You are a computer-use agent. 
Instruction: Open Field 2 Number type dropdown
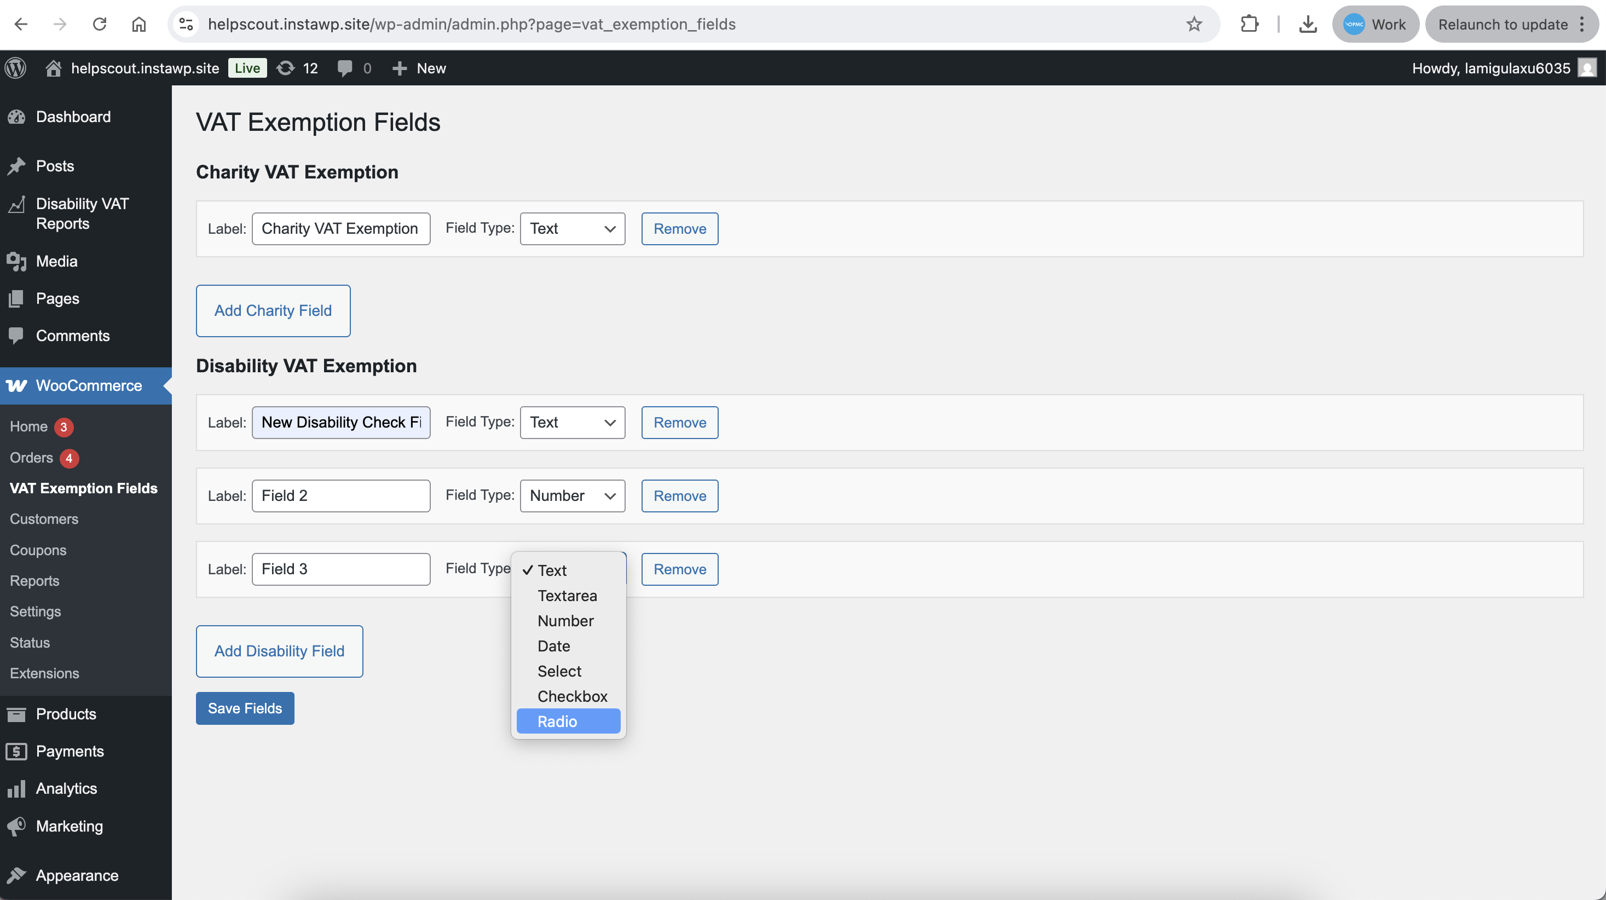pos(571,495)
